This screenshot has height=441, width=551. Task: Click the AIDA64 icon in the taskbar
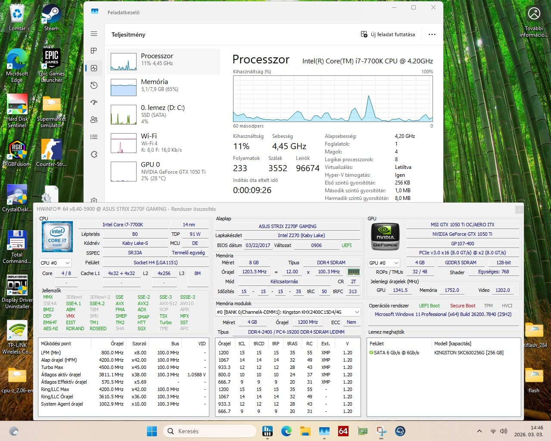coord(343,431)
